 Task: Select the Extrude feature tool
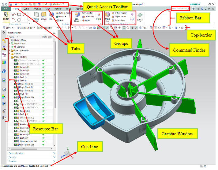[44, 15]
